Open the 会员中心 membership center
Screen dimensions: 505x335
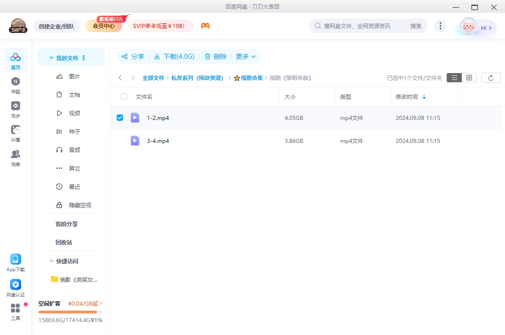coord(103,26)
